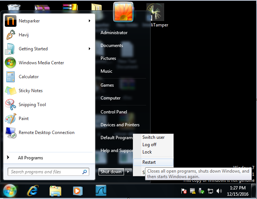Open the Calculator icon
Screen dimensions: 257x199
click(11, 76)
